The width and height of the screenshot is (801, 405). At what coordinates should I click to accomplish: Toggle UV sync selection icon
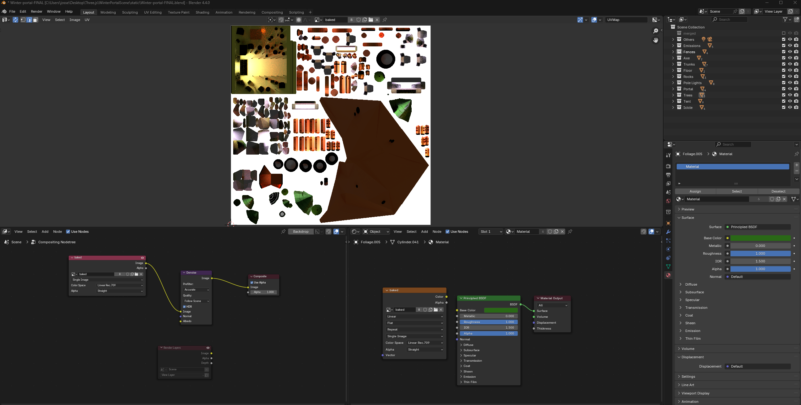pos(15,20)
